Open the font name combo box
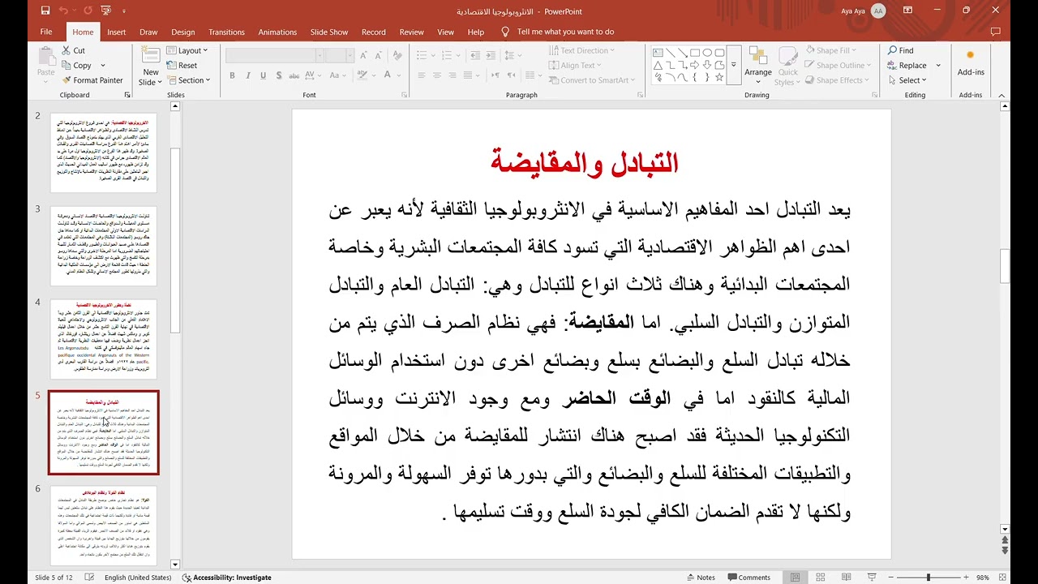 [x=274, y=55]
